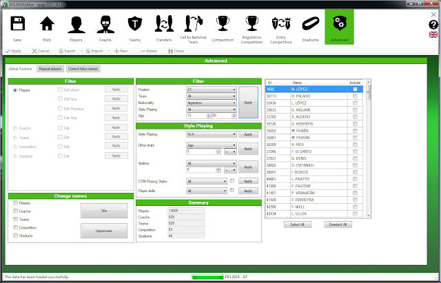Screen dimensions: 441x283
Task: Open the Entry Competition icon
Action: (281, 23)
